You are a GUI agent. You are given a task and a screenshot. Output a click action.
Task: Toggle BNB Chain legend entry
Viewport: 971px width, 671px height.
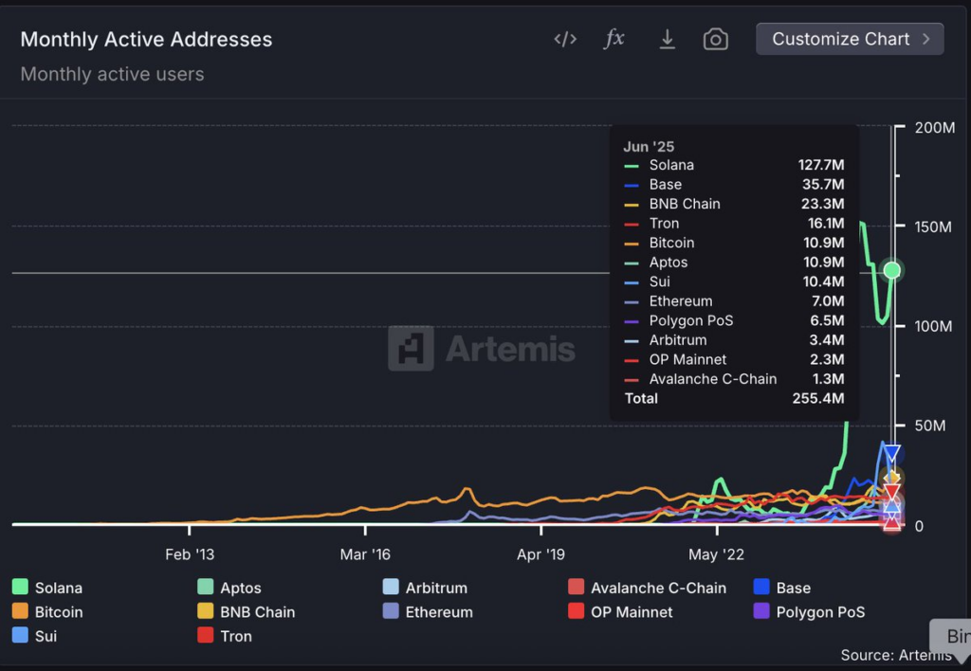tap(246, 611)
